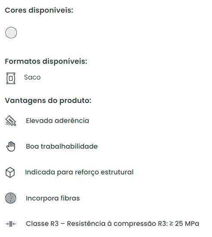Screen dimensions: 212x237
Task: Click the Classe R3 compression resistance text
Action: [112, 224]
